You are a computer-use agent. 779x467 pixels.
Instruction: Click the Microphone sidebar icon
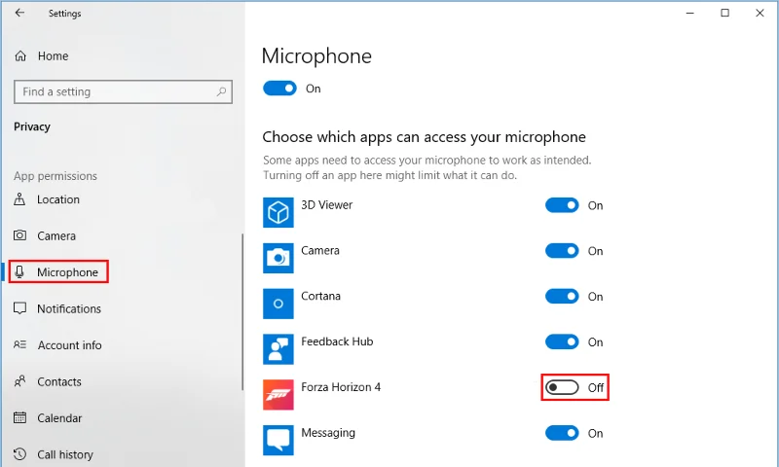point(19,272)
